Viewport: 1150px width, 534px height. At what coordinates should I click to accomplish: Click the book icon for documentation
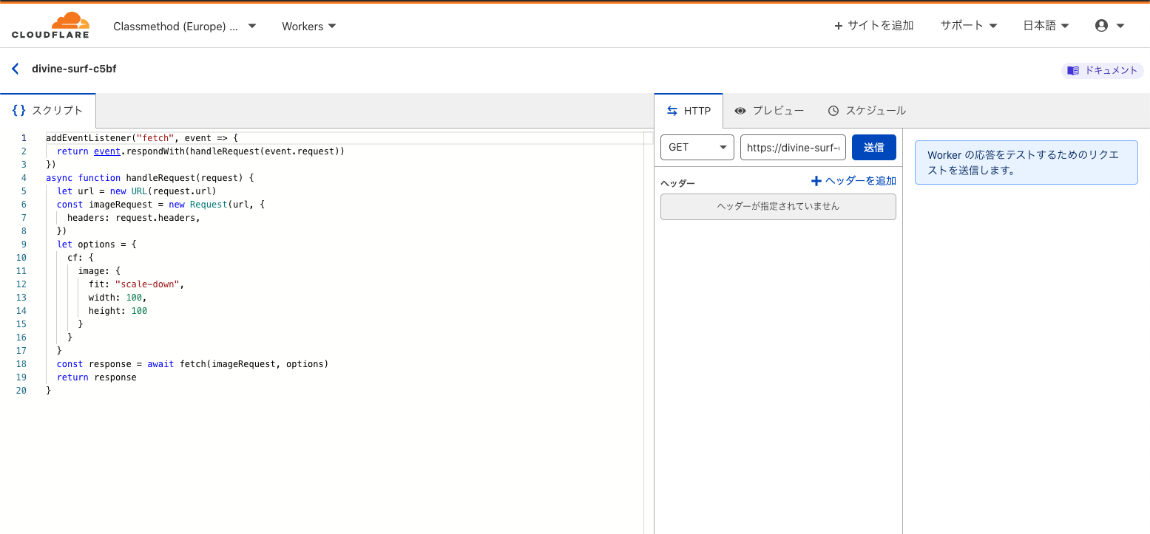1073,71
